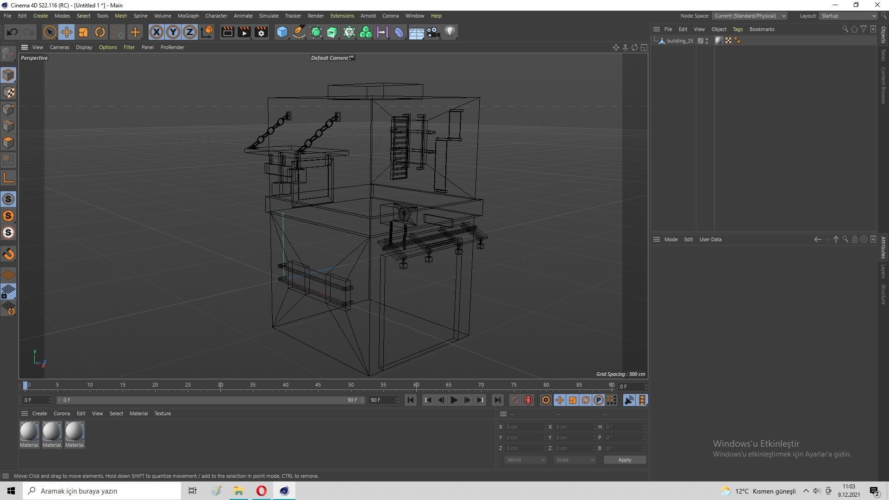
Task: Select building_25 object in Object Manager
Action: tap(680, 41)
